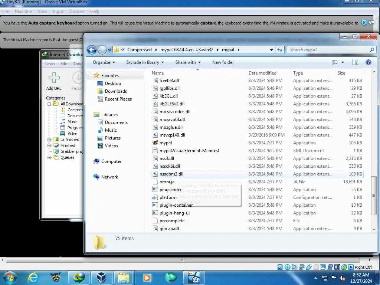Click the Explorer Forward arrow button
380x285 pixels.
pyautogui.click(x=102, y=50)
